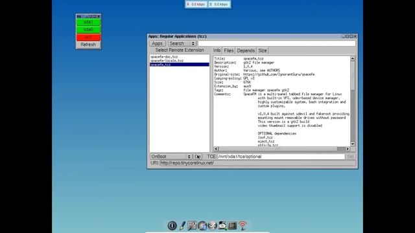Click Refresh in the mount tool
The width and height of the screenshot is (415, 233).
[x=88, y=45]
